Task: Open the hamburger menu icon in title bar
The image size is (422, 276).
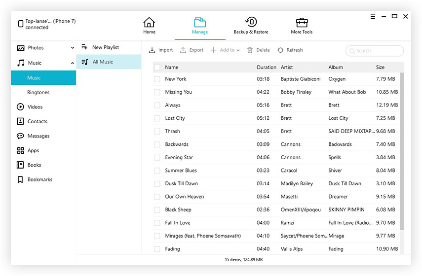Action: click(373, 16)
